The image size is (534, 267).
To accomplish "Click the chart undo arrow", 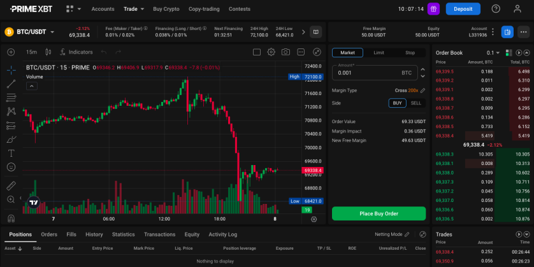I will coord(104,52).
